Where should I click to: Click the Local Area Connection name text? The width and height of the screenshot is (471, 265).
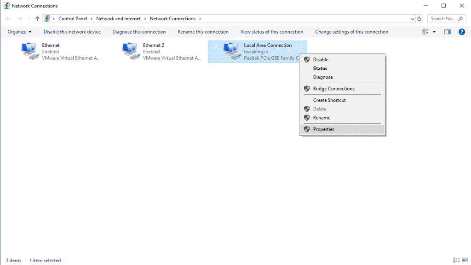(268, 45)
